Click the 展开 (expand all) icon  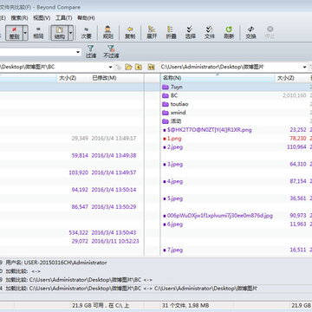(x=152, y=32)
